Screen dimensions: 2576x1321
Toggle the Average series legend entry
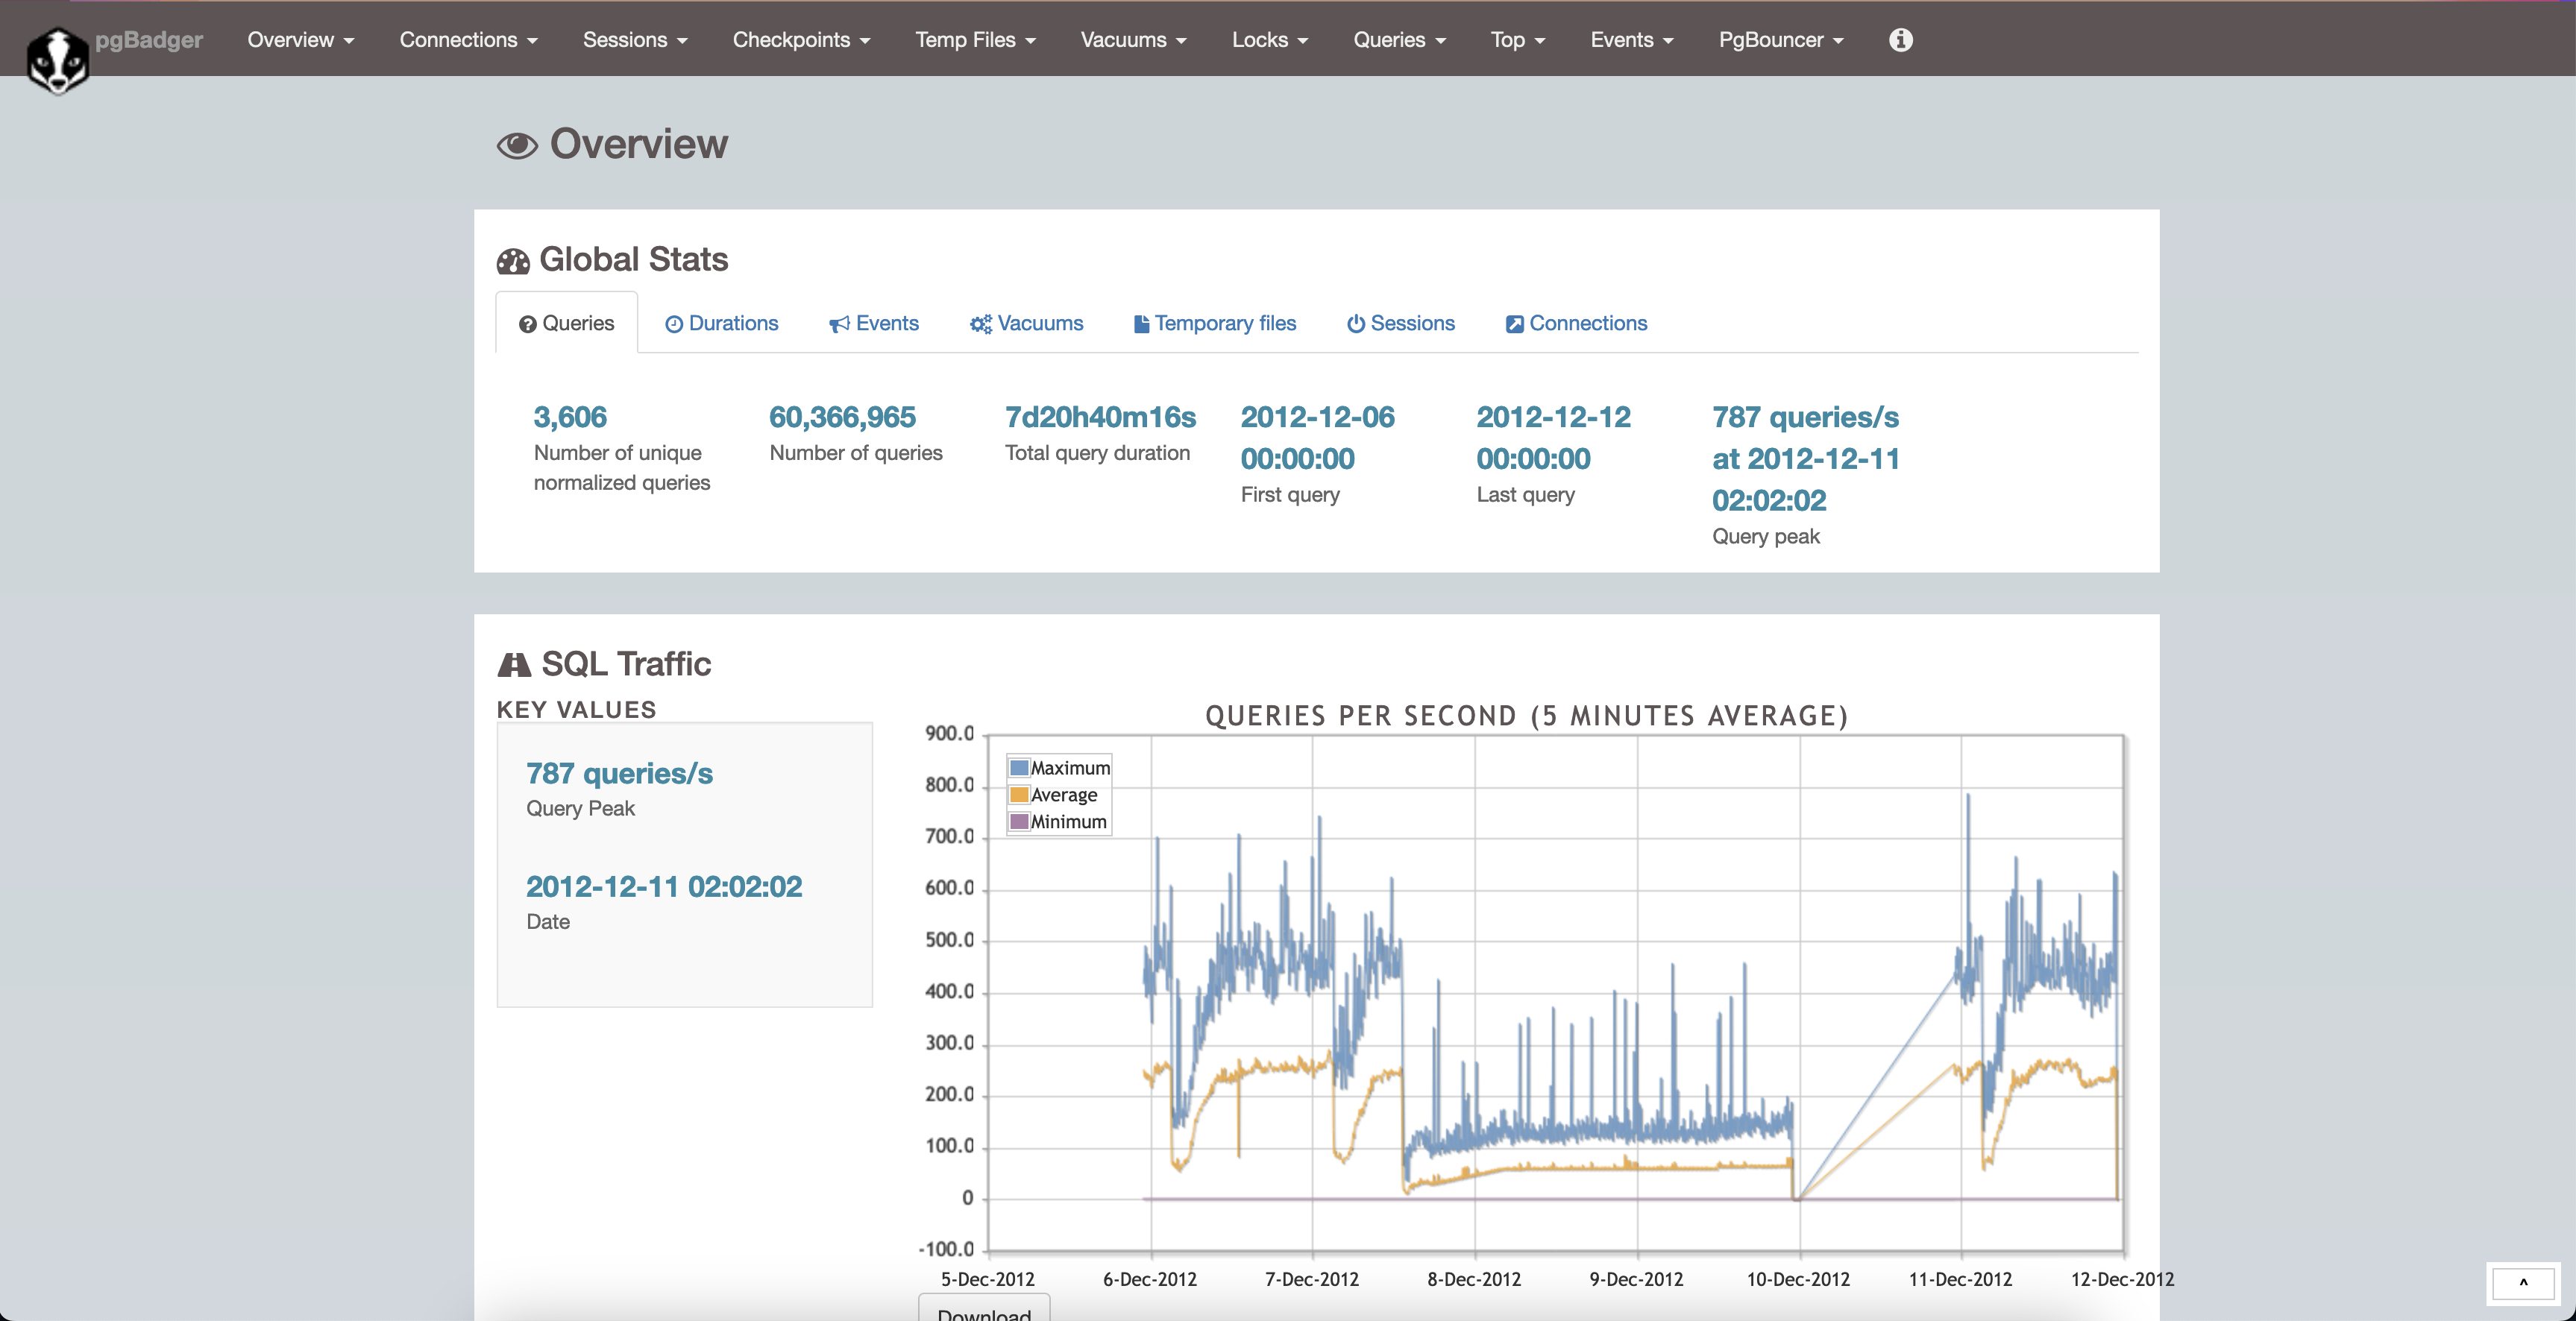click(x=1063, y=795)
